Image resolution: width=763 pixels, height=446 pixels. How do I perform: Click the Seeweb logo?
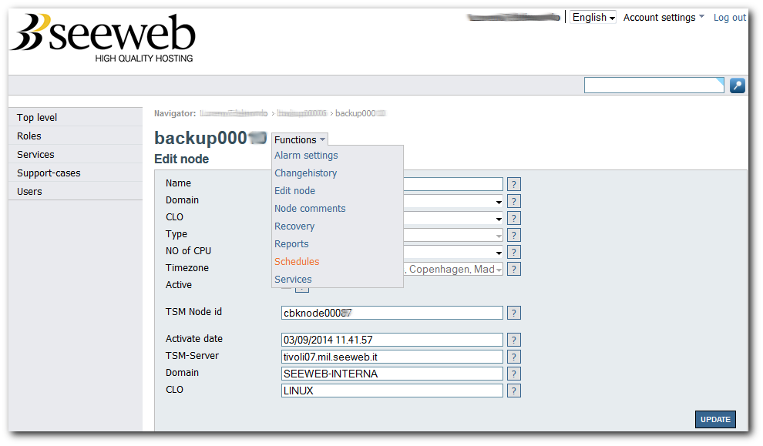(103, 38)
